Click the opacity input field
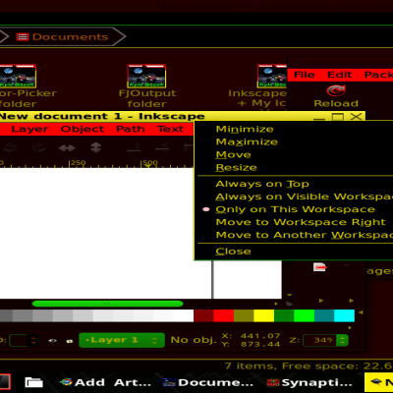This screenshot has height=393, width=393. pyautogui.click(x=19, y=340)
